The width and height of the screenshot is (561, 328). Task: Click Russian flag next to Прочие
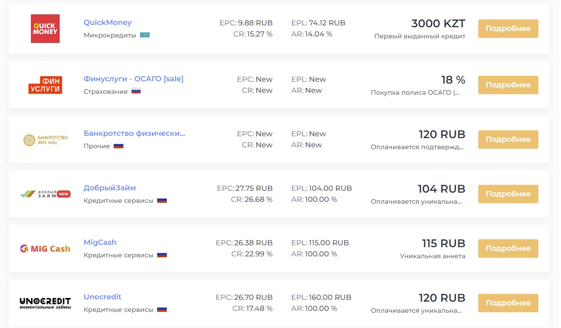[x=119, y=146]
